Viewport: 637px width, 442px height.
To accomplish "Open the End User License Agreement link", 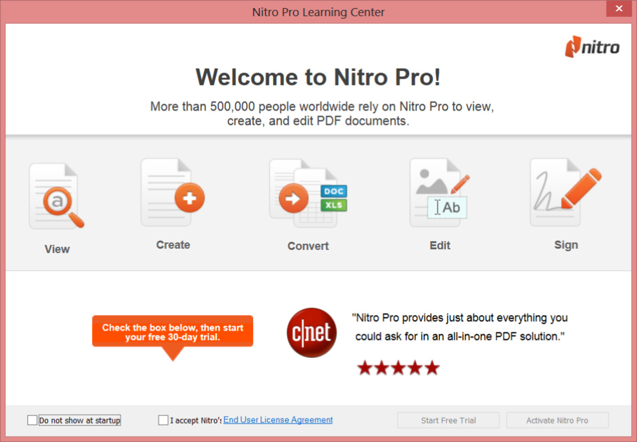I will [278, 420].
